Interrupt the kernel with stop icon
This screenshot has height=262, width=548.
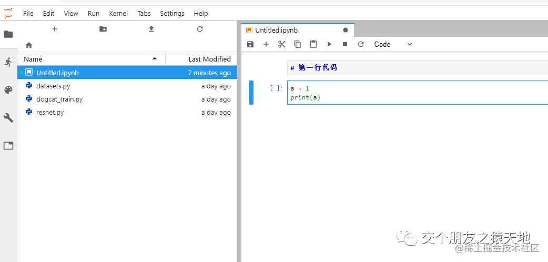point(345,44)
